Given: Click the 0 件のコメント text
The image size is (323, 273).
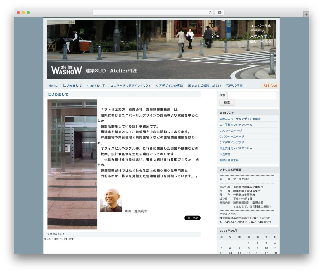Looking at the screenshot, I should click(56, 234).
